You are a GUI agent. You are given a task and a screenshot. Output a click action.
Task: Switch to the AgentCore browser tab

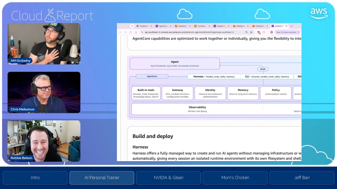click(163, 26)
